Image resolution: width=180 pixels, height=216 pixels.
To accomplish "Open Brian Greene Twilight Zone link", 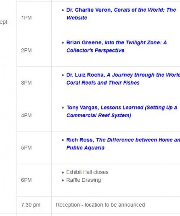I will pos(117,46).
